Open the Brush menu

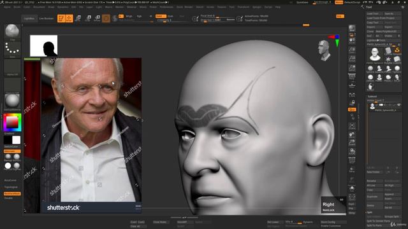[17, 7]
